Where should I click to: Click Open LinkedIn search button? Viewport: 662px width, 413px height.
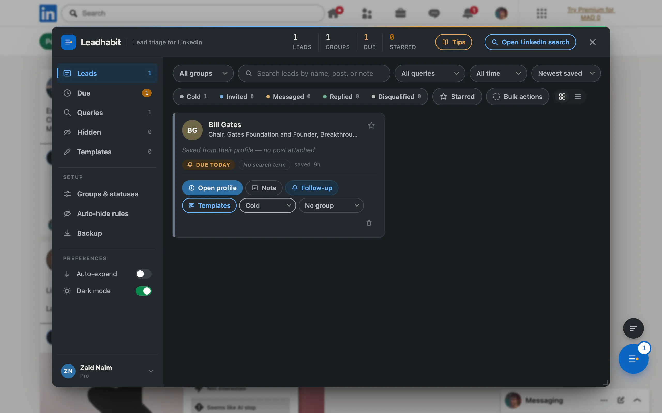530,42
